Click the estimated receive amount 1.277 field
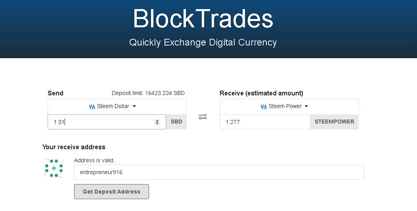This screenshot has width=417, height=211. [264, 122]
